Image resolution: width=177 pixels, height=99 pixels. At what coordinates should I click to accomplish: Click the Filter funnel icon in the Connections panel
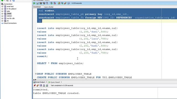pyautogui.click(x=11, y=1)
